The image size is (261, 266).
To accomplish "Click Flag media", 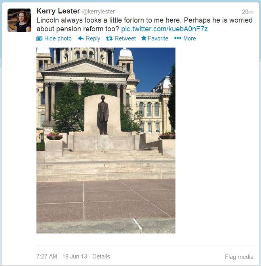I will 239,256.
